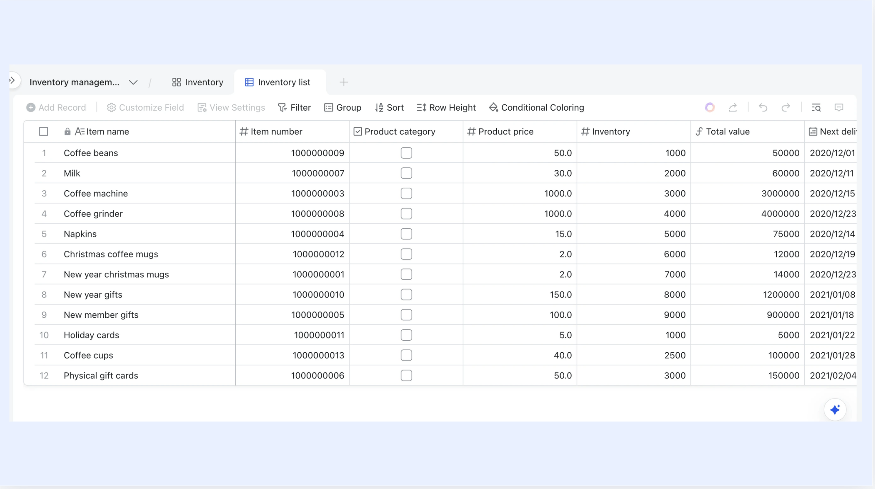Select item number 1000000012 cell
This screenshot has height=489, width=875.
coord(292,254)
